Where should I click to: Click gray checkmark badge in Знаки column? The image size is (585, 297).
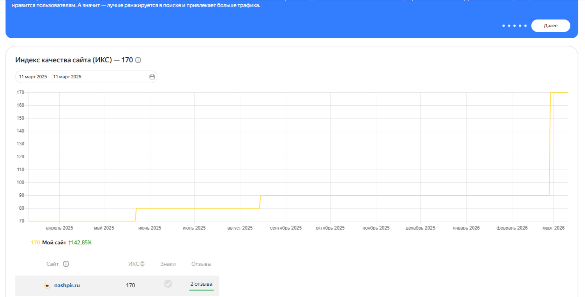coord(168,284)
